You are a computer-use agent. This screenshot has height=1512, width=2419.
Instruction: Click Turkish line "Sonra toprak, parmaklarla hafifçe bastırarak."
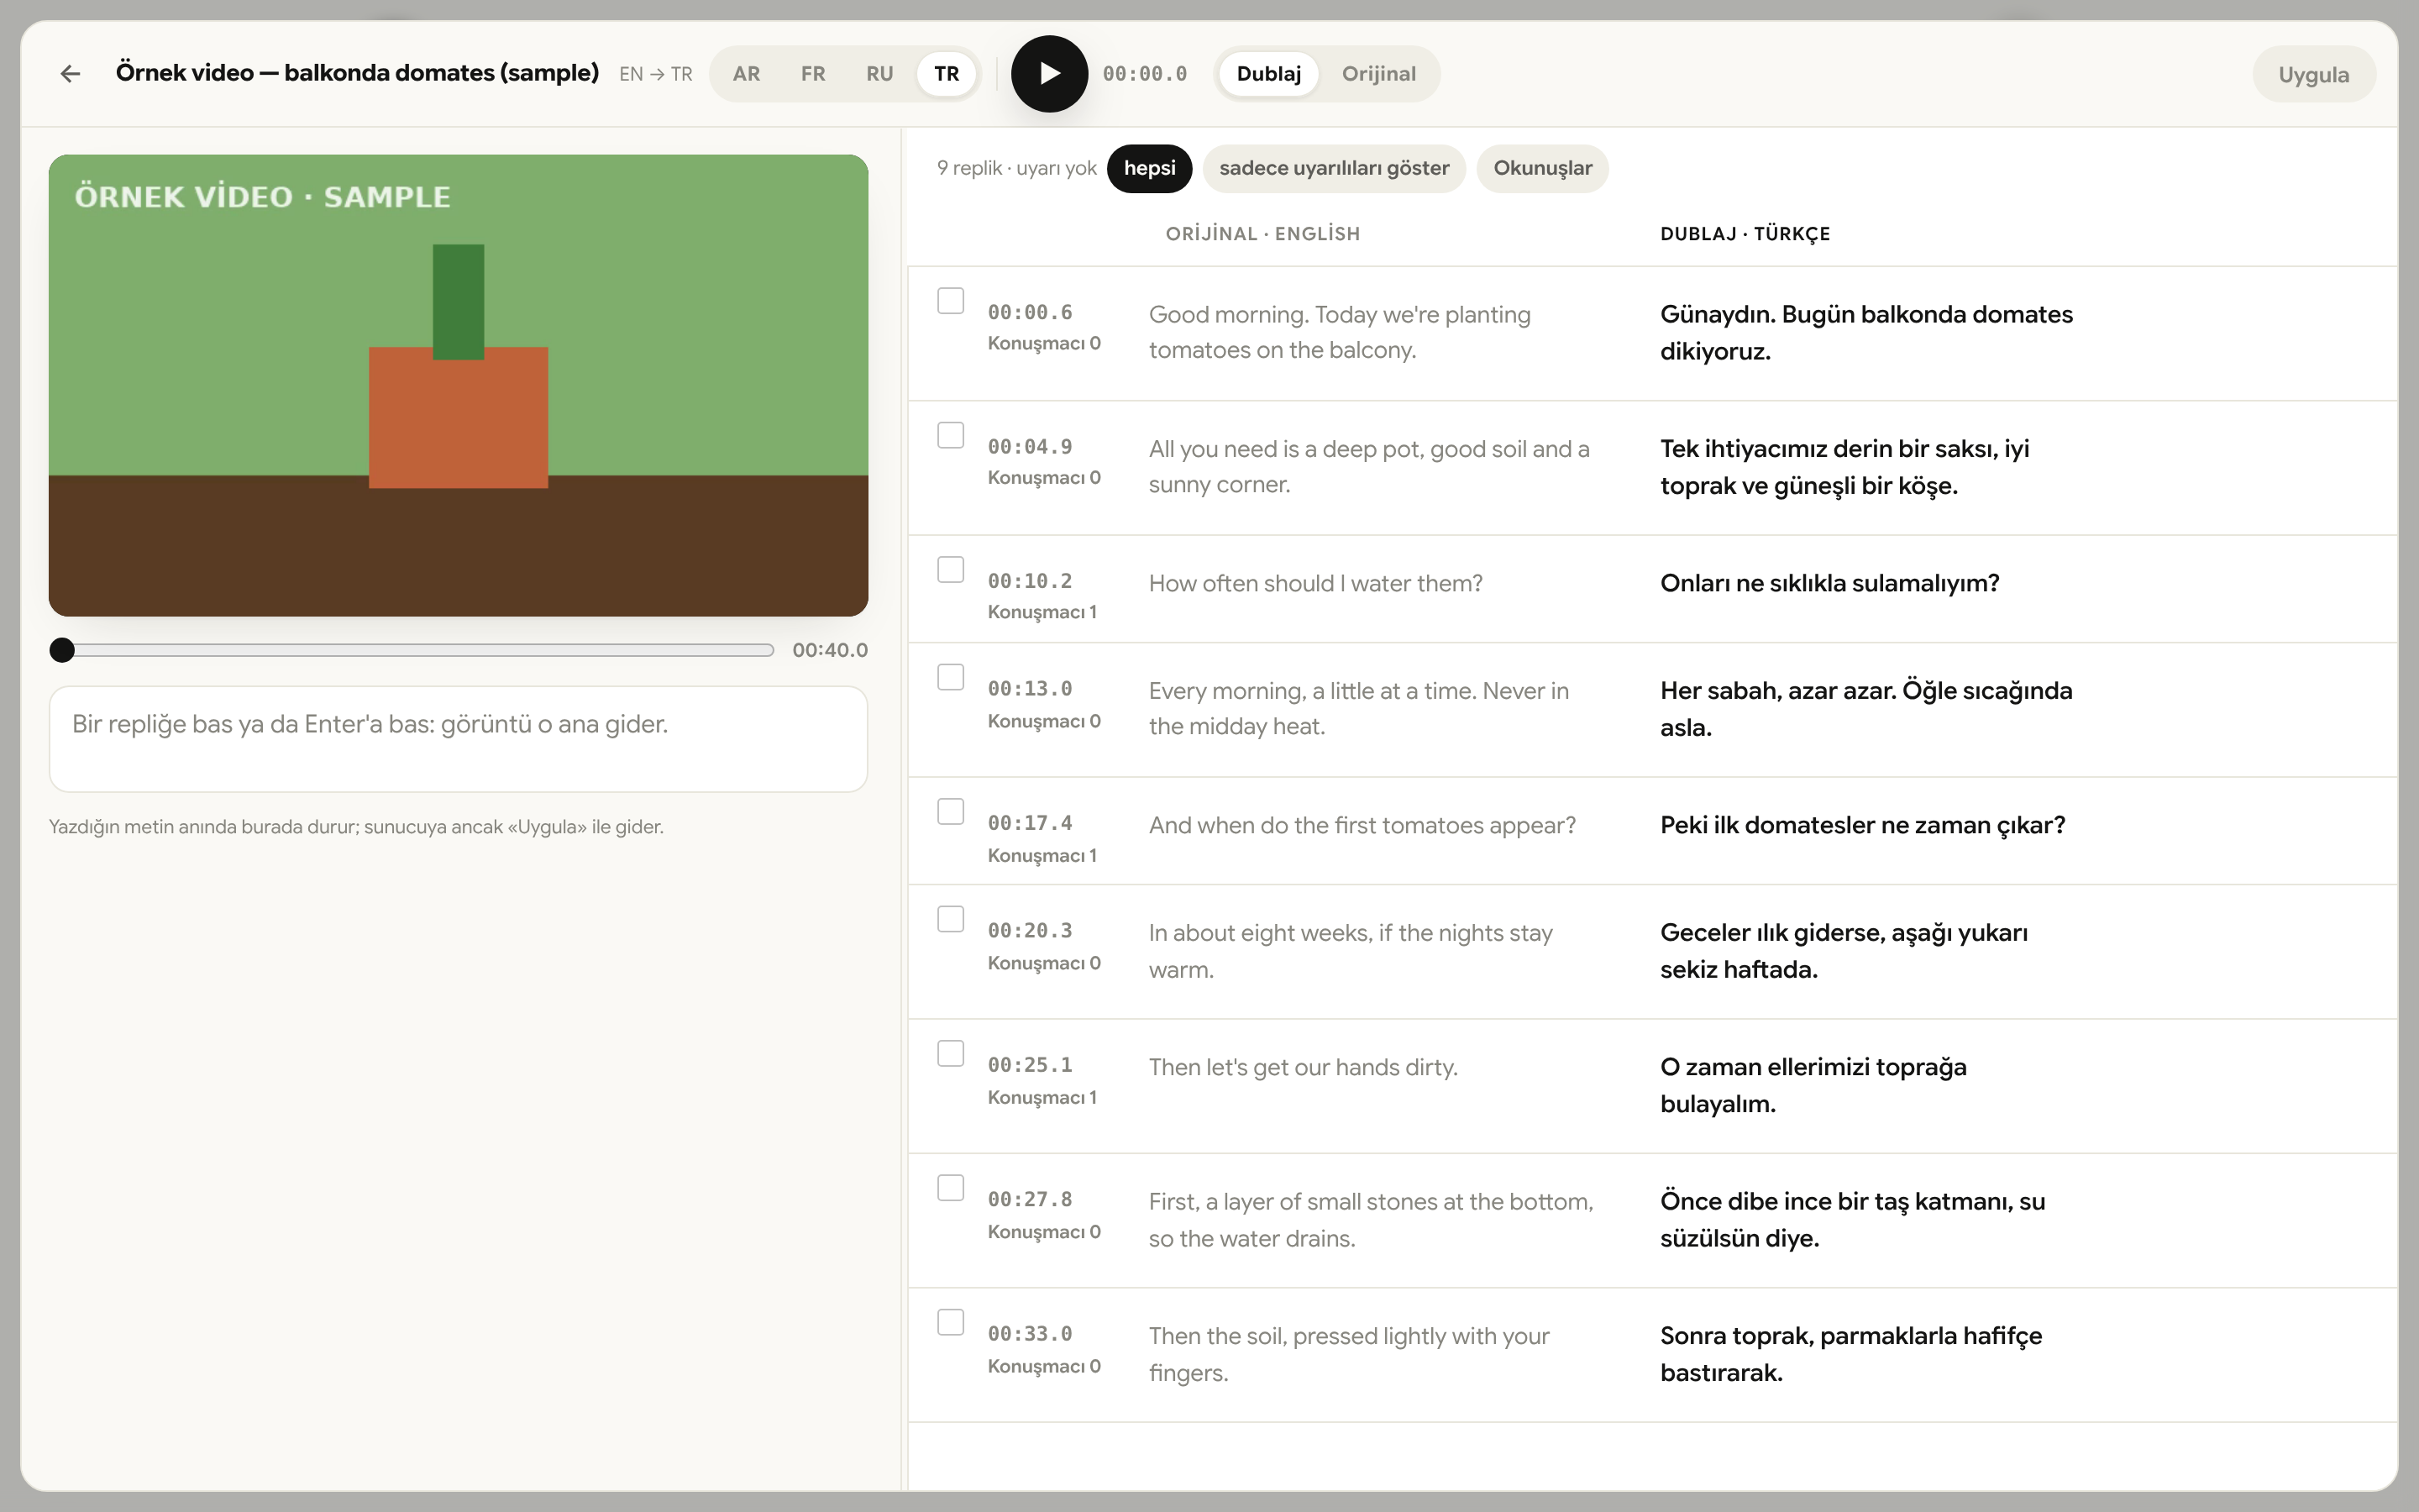(1851, 1354)
